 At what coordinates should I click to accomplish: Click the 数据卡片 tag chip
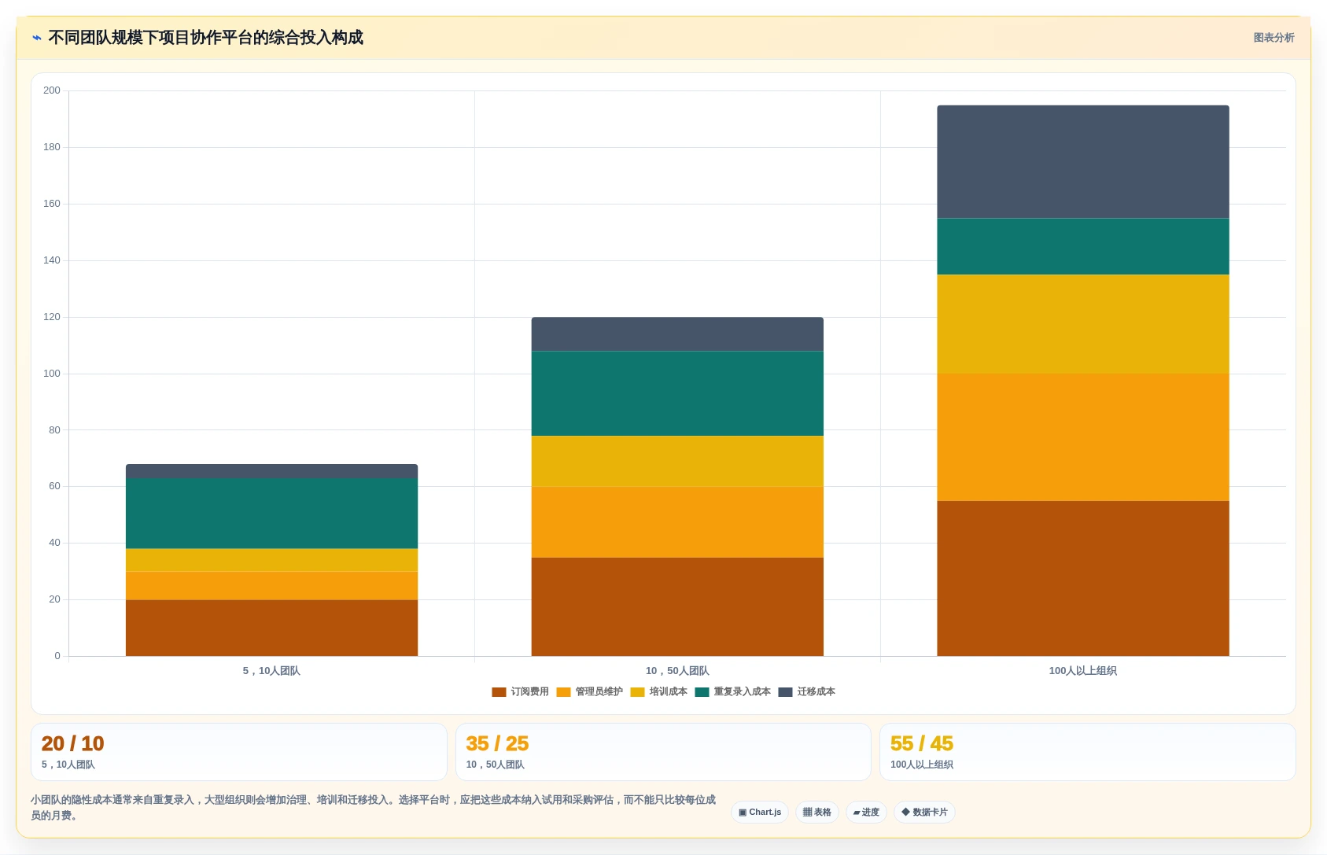tap(924, 812)
